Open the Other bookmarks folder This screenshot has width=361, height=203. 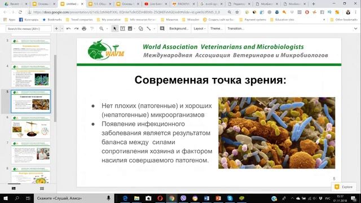[x=344, y=20]
